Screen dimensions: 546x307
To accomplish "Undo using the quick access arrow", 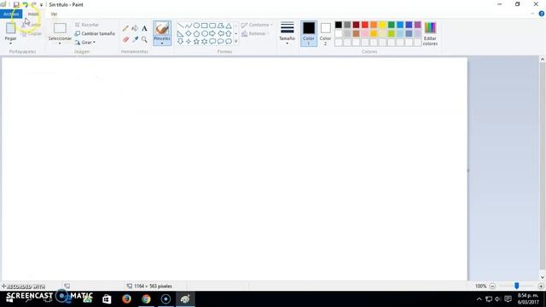I will 25,4.
